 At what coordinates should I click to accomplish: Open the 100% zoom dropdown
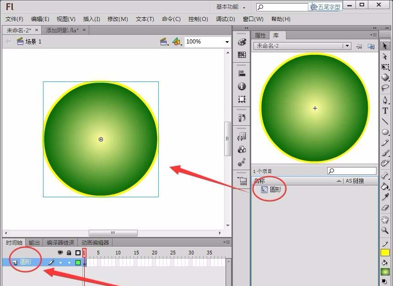click(227, 42)
